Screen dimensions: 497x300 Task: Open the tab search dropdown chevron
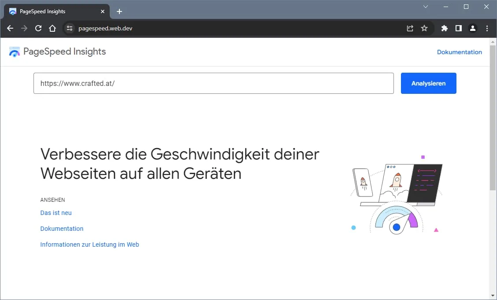pos(426,7)
